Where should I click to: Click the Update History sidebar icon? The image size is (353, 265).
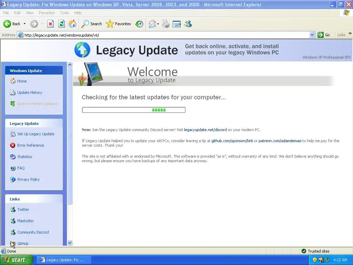13,92
